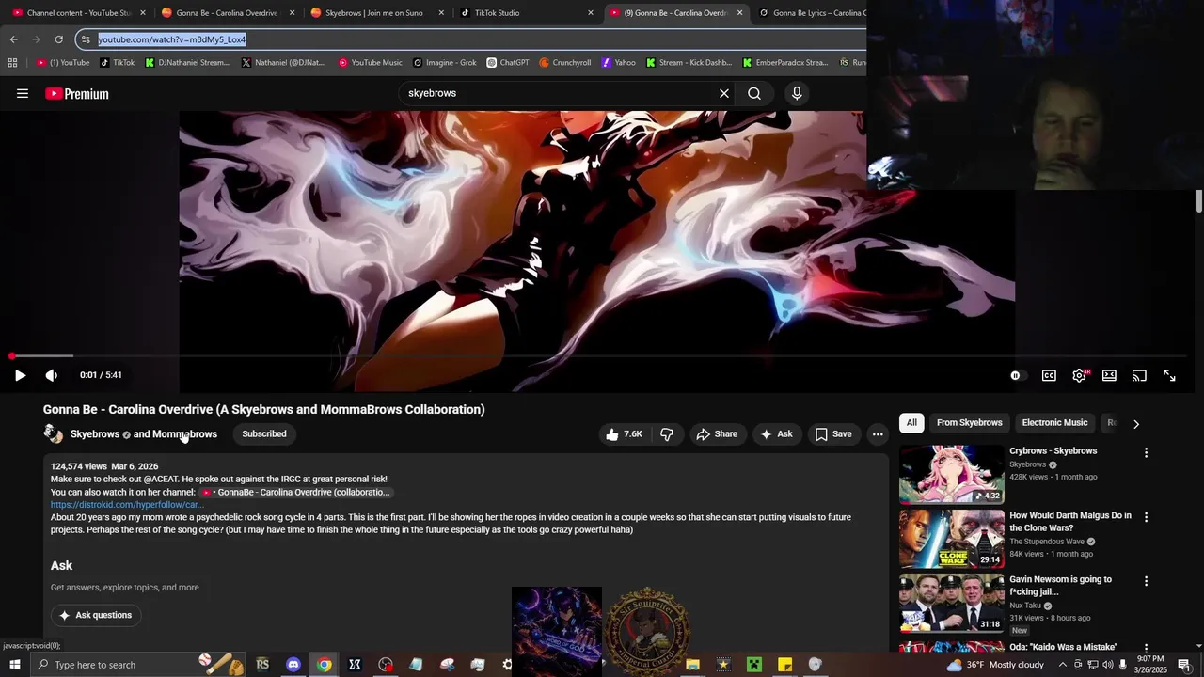Close the TikTok Studio tab
This screenshot has width=1204, height=677.
[x=591, y=13]
